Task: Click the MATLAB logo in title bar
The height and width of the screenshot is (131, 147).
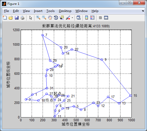Action: pyautogui.click(x=4, y=4)
